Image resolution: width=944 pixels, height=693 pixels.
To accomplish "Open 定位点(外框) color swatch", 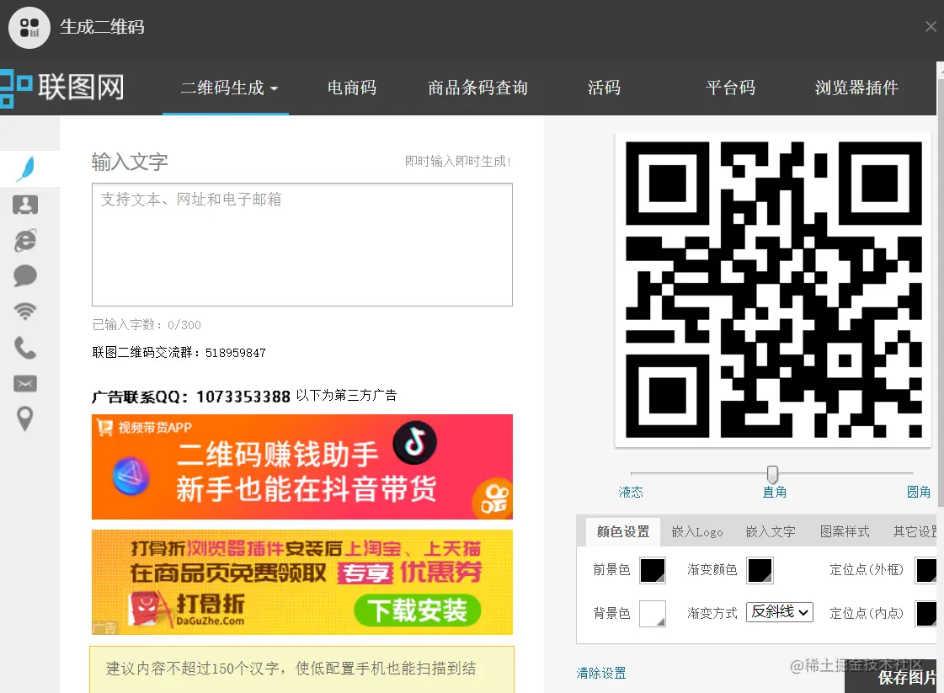I will coord(926,570).
